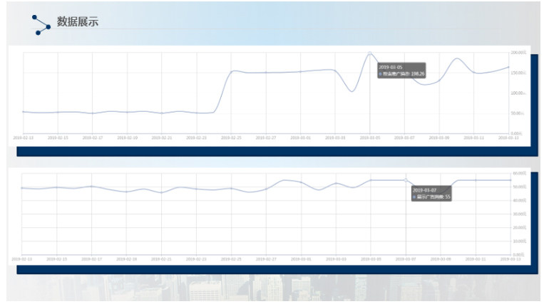The image size is (549, 304).
Task: Select 2019-03-13 label on top chart axis
Action: (x=510, y=136)
